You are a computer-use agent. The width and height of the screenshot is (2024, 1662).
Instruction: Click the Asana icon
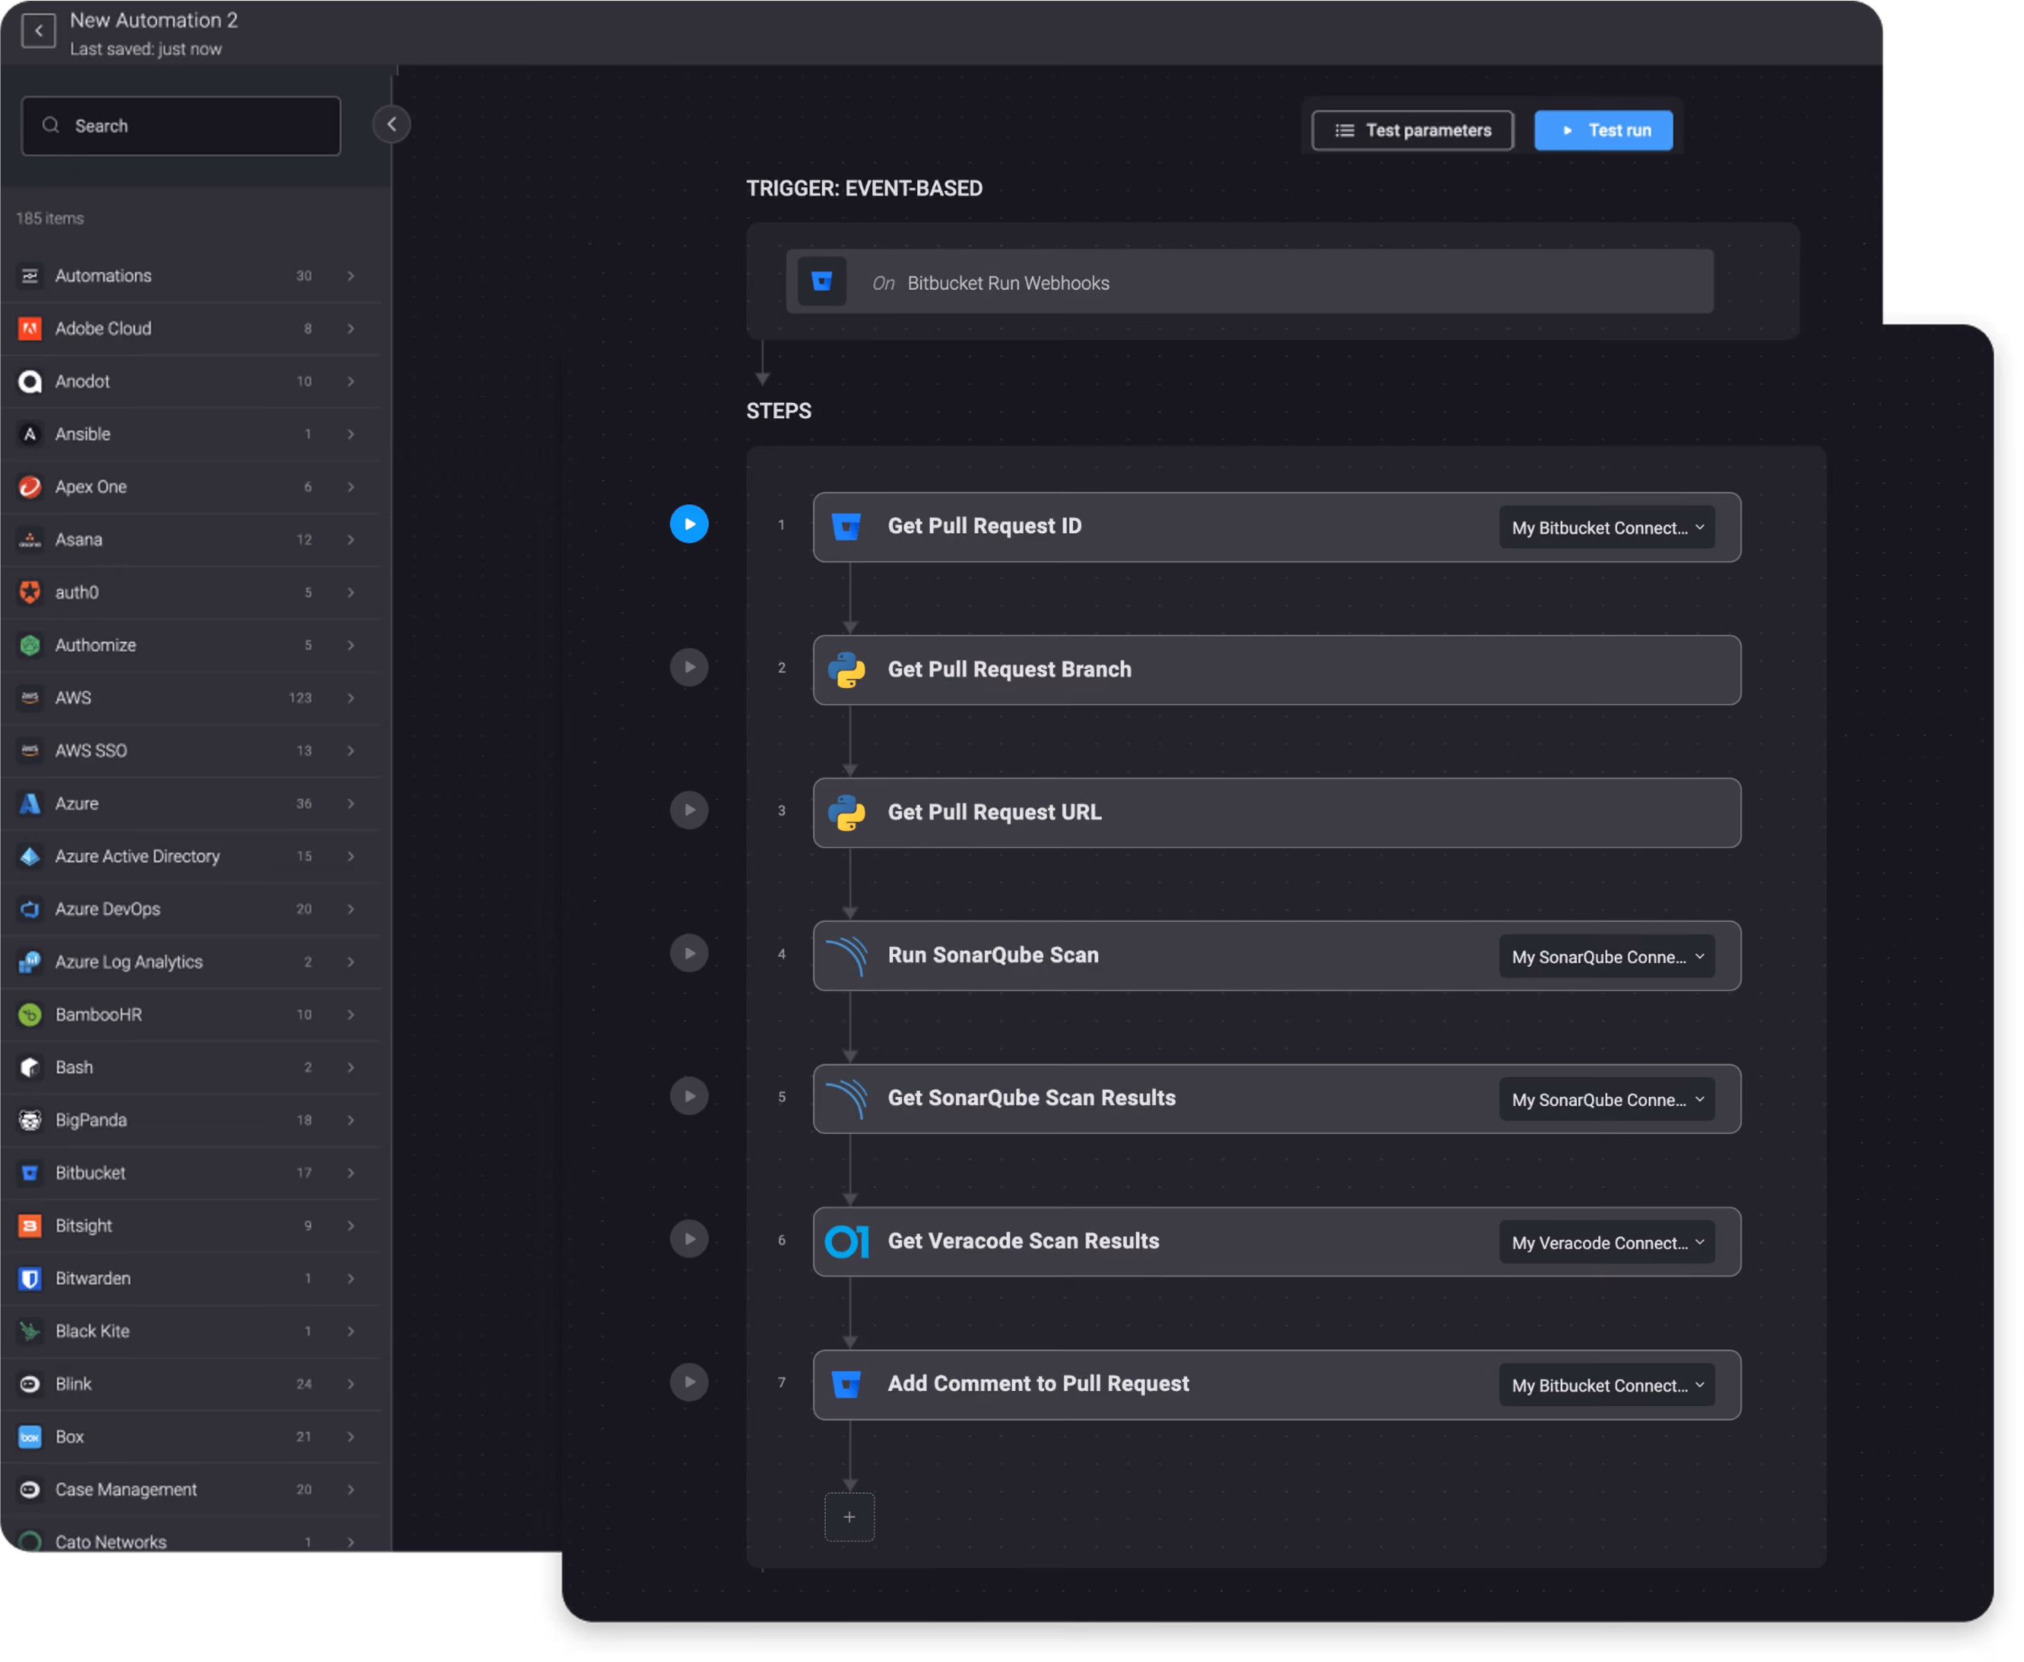(x=30, y=540)
